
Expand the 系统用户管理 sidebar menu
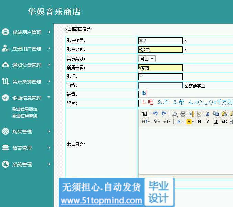coord(27,32)
